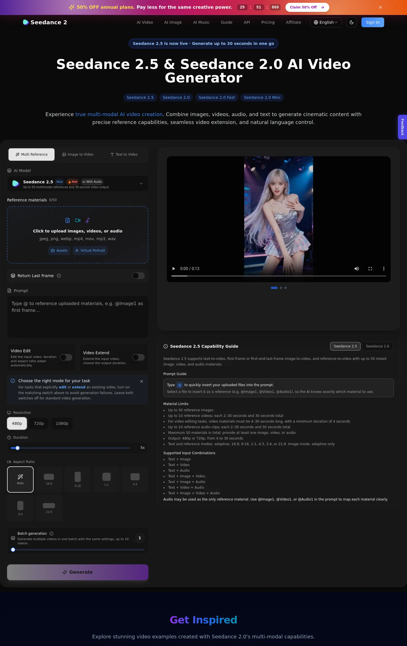Open the AI Music nav menu

coord(201,22)
